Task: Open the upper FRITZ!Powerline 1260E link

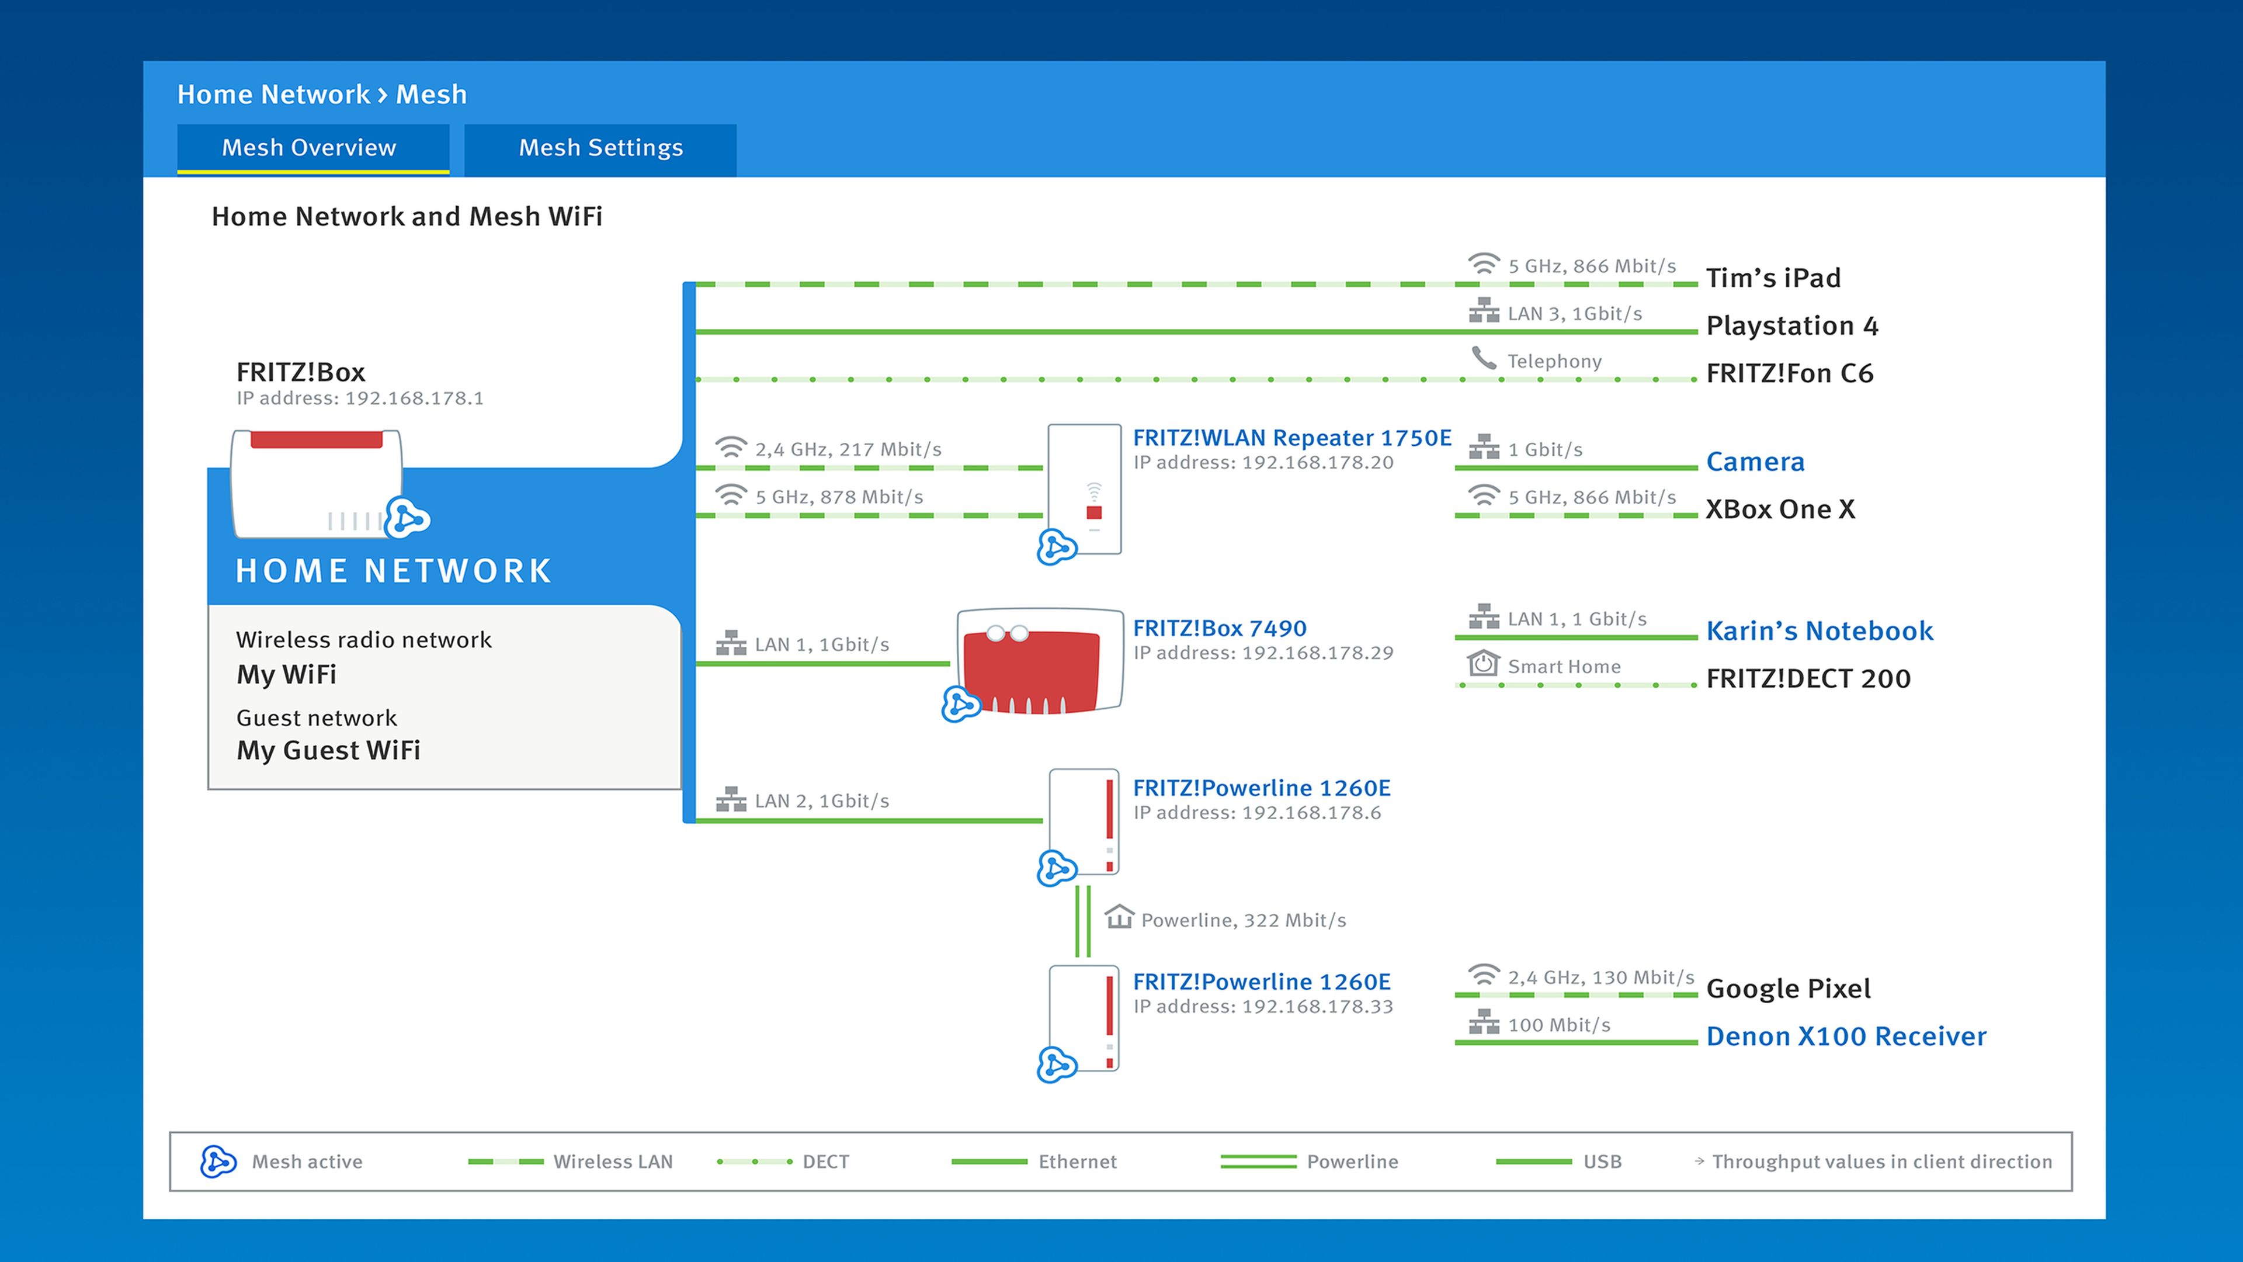Action: pos(1261,788)
